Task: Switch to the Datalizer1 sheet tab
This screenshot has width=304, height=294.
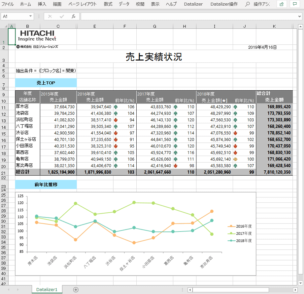Action: point(47,289)
